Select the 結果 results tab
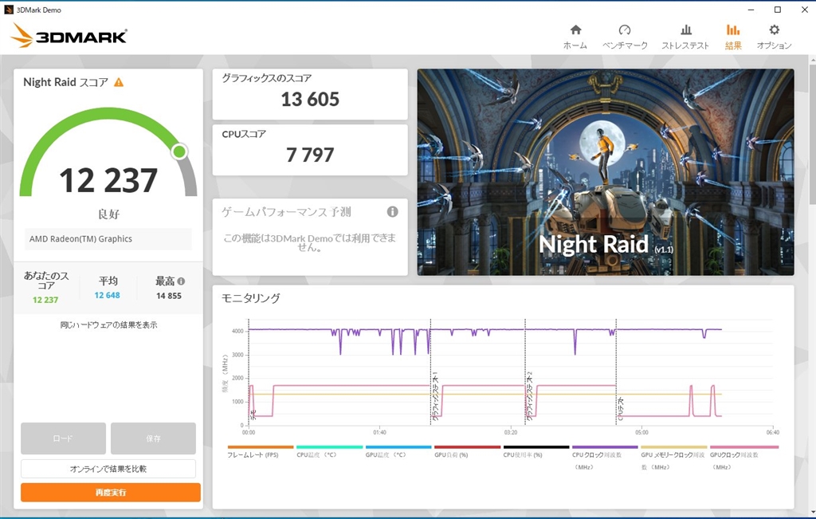The height and width of the screenshot is (519, 816). click(x=733, y=37)
